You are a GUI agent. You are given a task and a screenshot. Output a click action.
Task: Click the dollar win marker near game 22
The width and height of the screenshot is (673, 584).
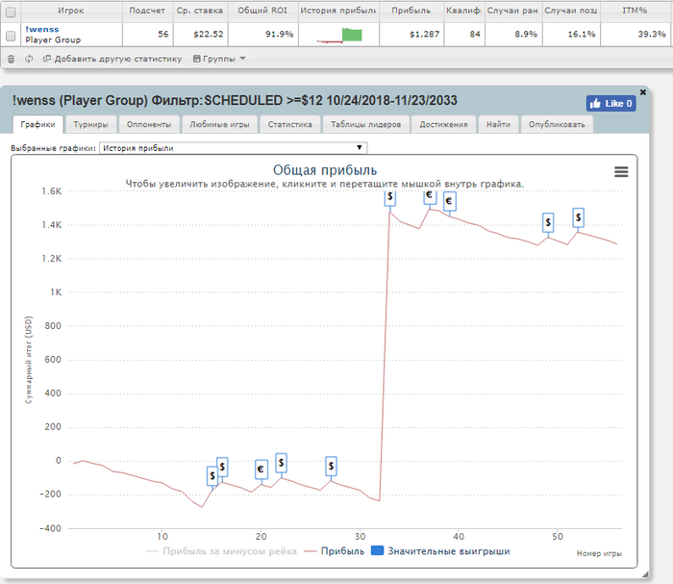281,463
